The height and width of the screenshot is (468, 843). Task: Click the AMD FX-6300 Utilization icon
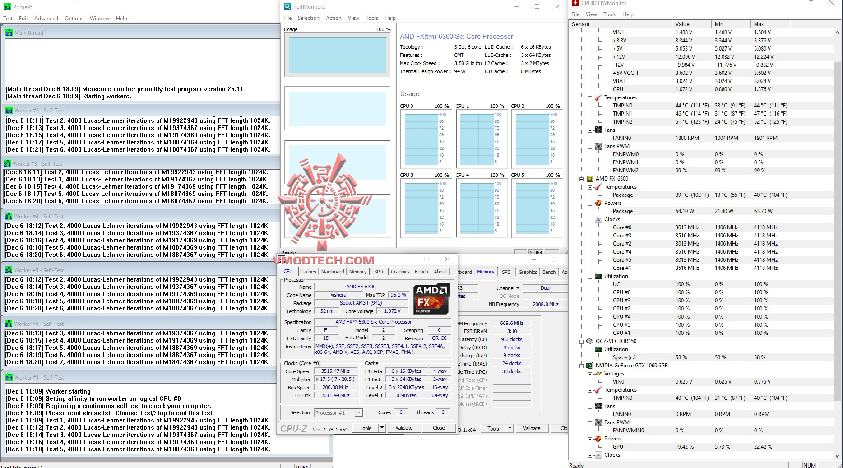click(598, 276)
